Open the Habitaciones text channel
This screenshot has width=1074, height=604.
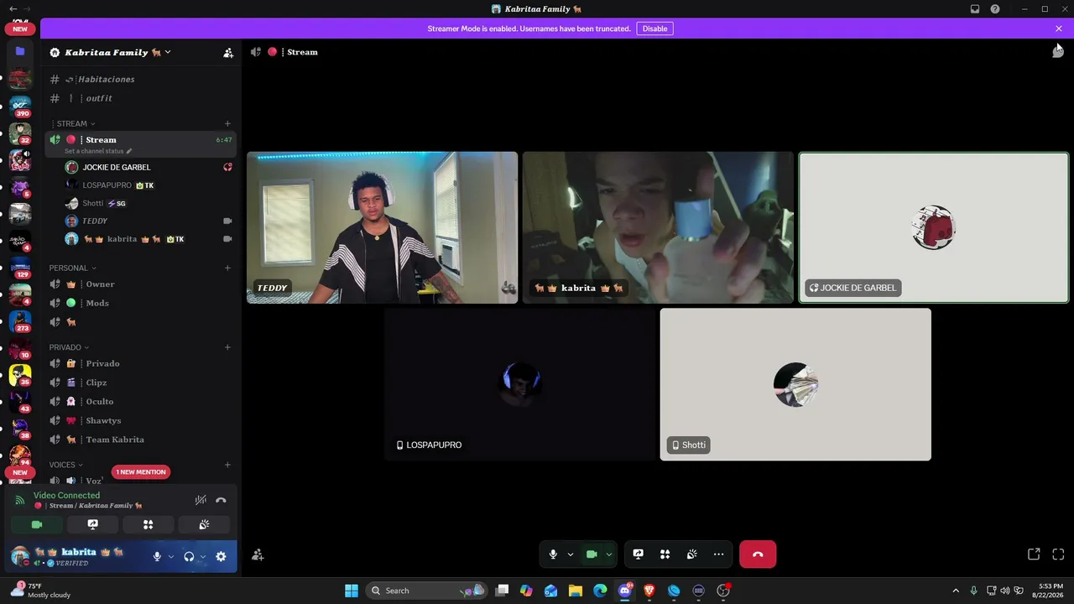[141, 79]
